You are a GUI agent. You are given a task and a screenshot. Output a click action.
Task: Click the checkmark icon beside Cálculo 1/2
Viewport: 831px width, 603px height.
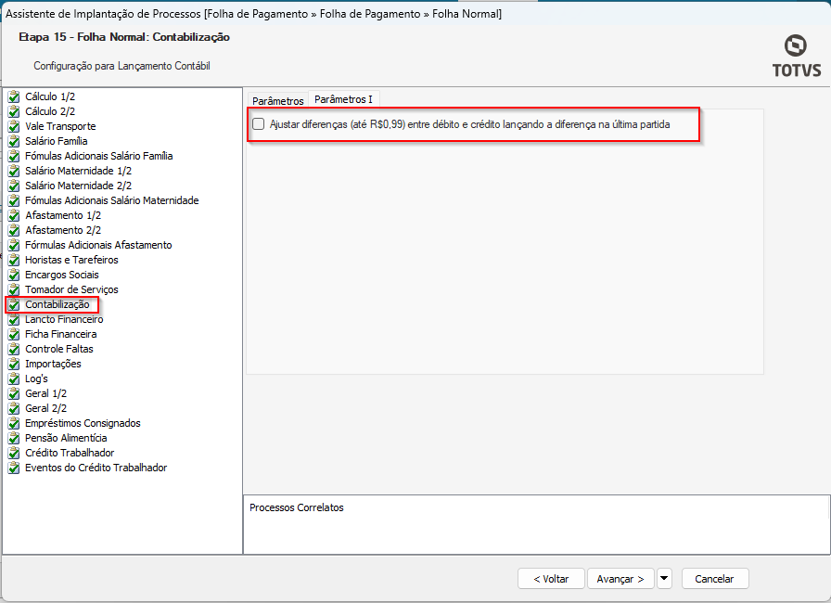[14, 96]
